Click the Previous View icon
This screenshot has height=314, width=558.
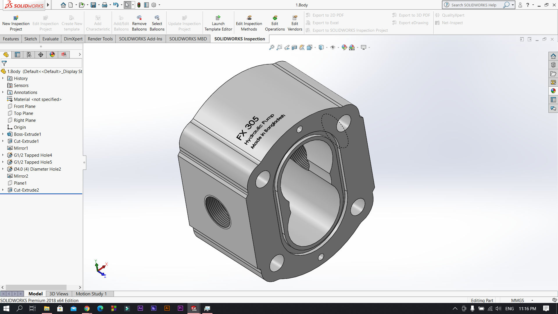(287, 47)
